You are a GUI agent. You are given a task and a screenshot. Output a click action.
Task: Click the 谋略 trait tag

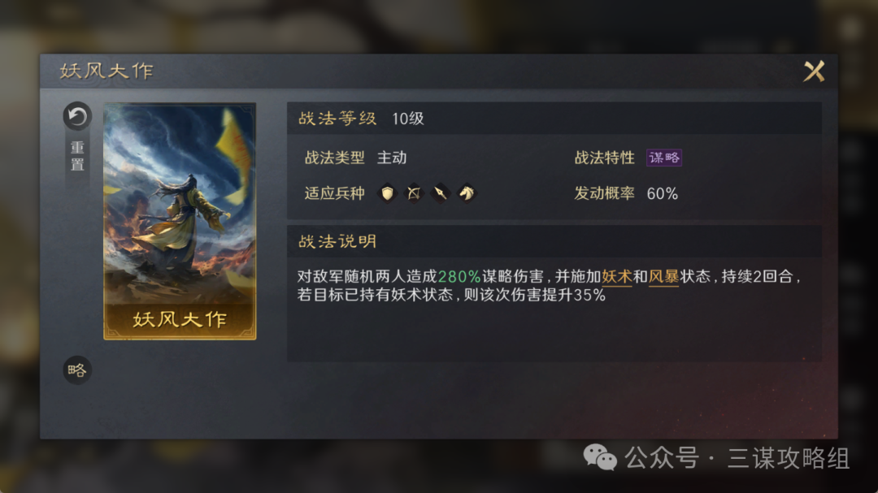(664, 158)
